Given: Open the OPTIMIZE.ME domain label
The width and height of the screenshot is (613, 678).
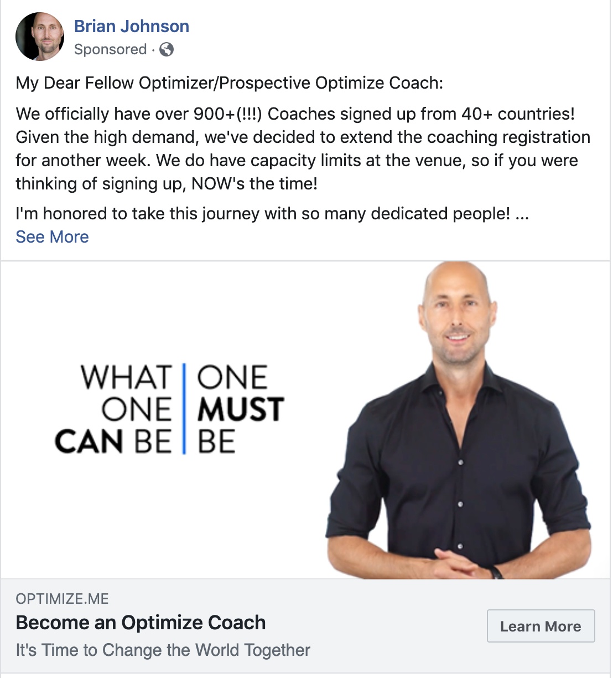Looking at the screenshot, I should point(62,599).
